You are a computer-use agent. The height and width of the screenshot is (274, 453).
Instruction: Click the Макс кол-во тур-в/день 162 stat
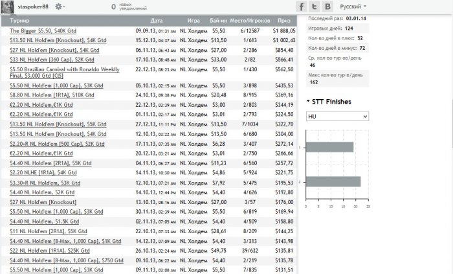click(x=337, y=78)
